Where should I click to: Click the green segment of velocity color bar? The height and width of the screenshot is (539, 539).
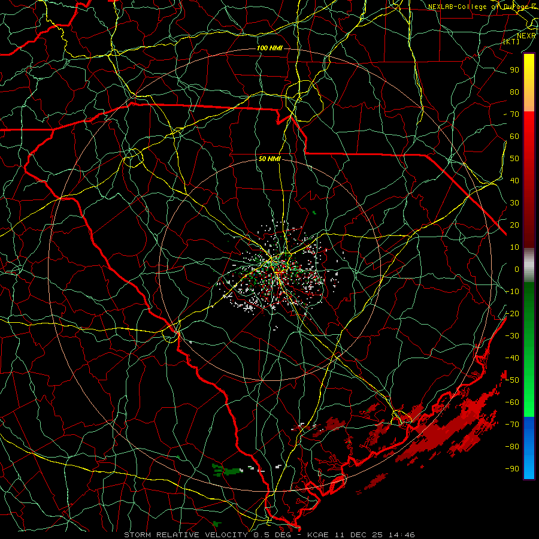coord(529,349)
